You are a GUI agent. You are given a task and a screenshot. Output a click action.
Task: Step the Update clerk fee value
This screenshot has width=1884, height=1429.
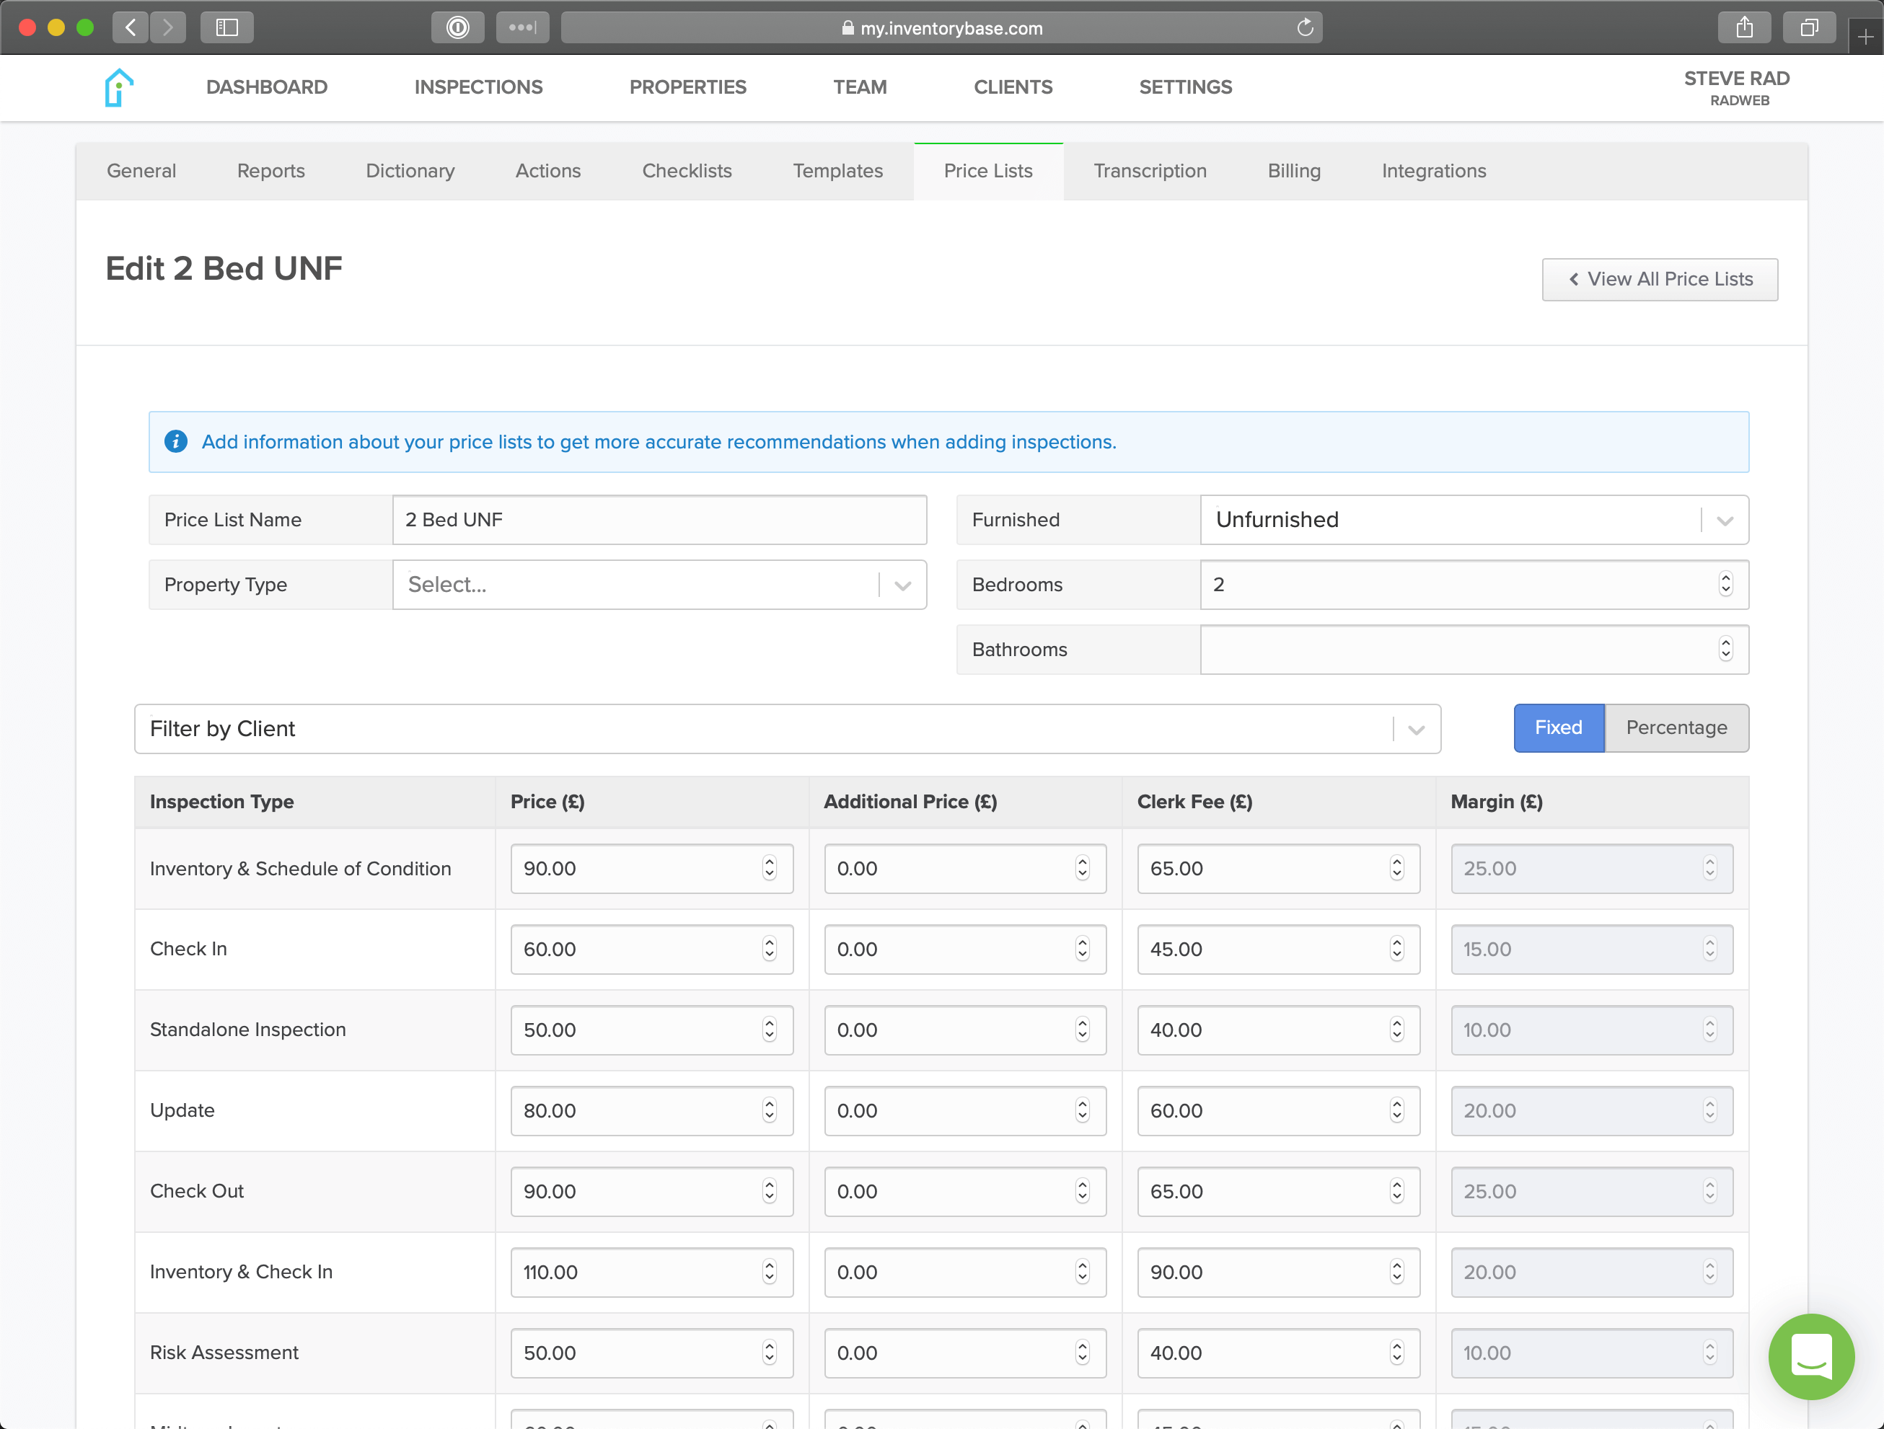click(1396, 1110)
